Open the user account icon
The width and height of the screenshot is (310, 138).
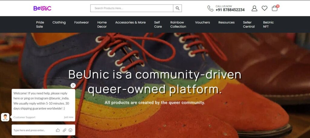click(x=254, y=8)
